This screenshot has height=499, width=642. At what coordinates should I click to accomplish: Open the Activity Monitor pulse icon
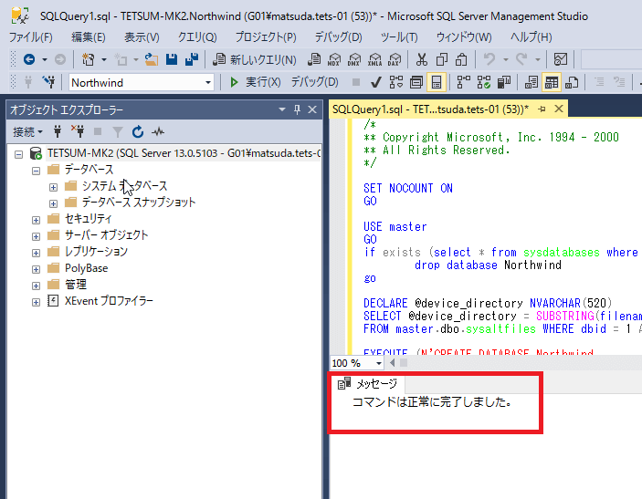coord(159,131)
